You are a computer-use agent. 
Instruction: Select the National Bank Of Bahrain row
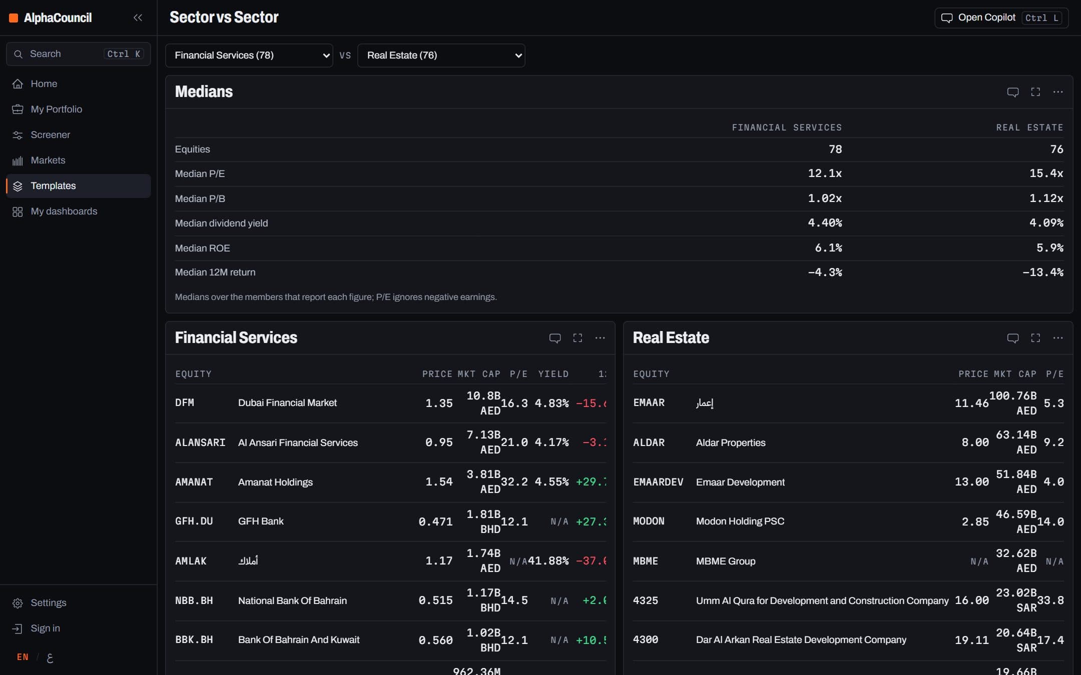coord(390,601)
